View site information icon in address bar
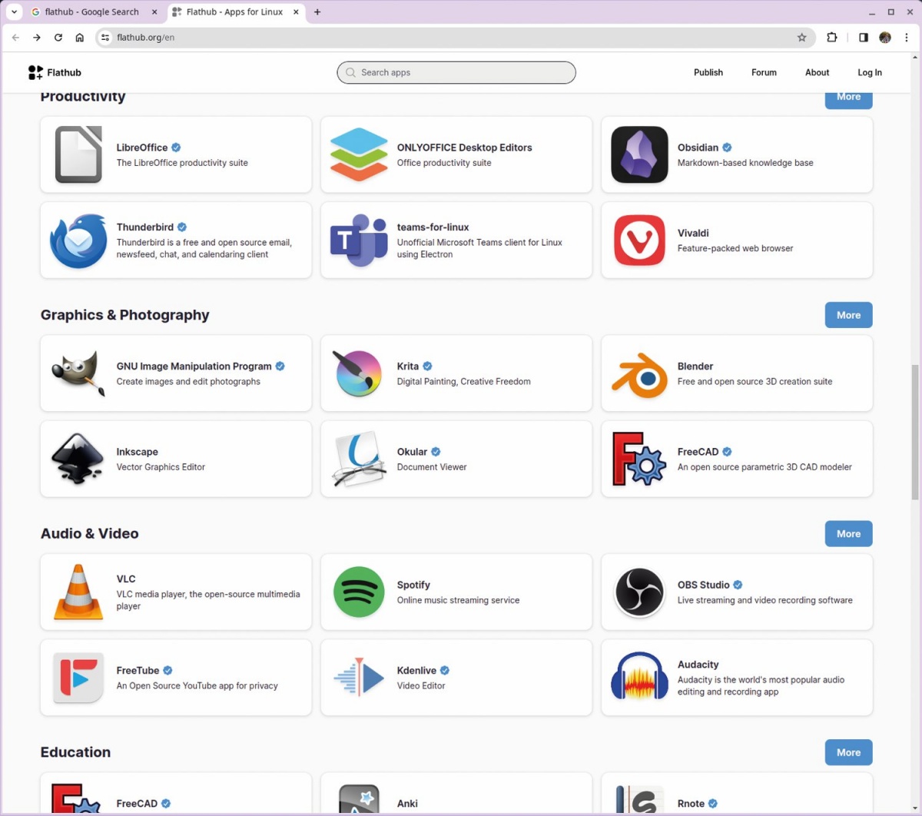Image resolution: width=922 pixels, height=816 pixels. point(105,37)
